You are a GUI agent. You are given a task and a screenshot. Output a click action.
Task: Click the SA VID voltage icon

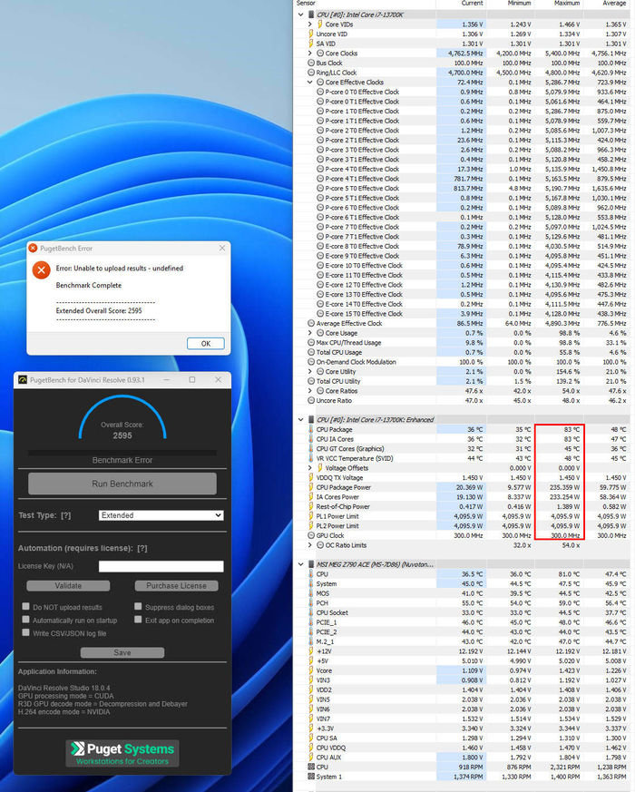pyautogui.click(x=311, y=44)
